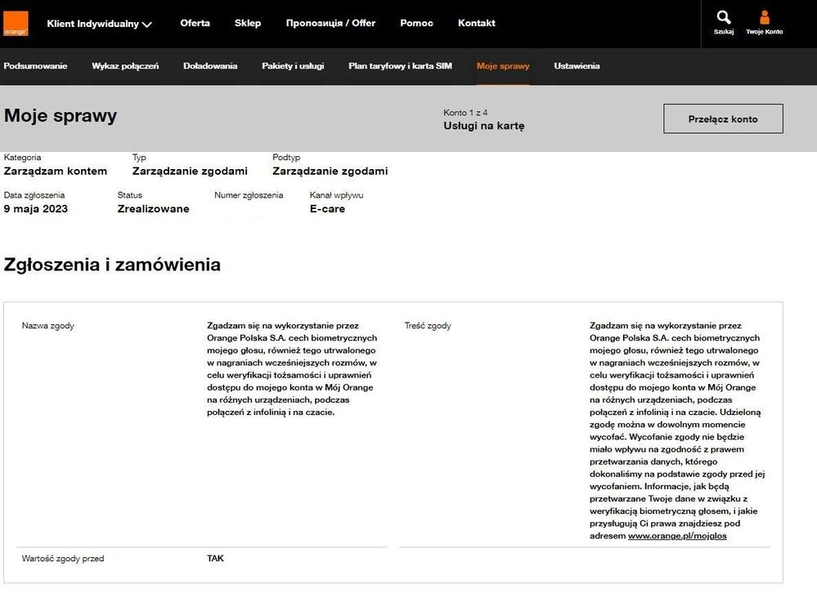817x602 pixels.
Task: Open Пропозиція / Offer page
Action: [x=330, y=23]
